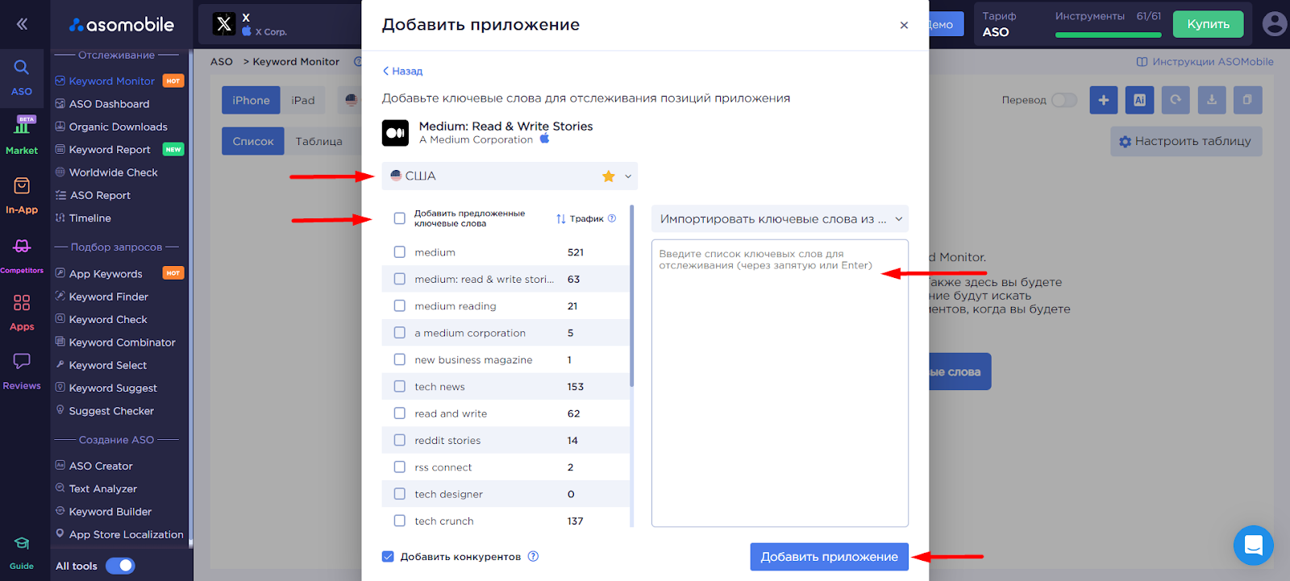Screen dimensions: 1290x581
Task: Open App Keywords in sidebar
Action: 106,274
